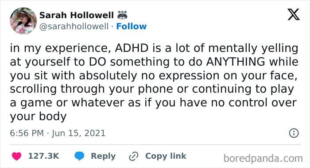Click the last line 'your body'

[x=38, y=117]
